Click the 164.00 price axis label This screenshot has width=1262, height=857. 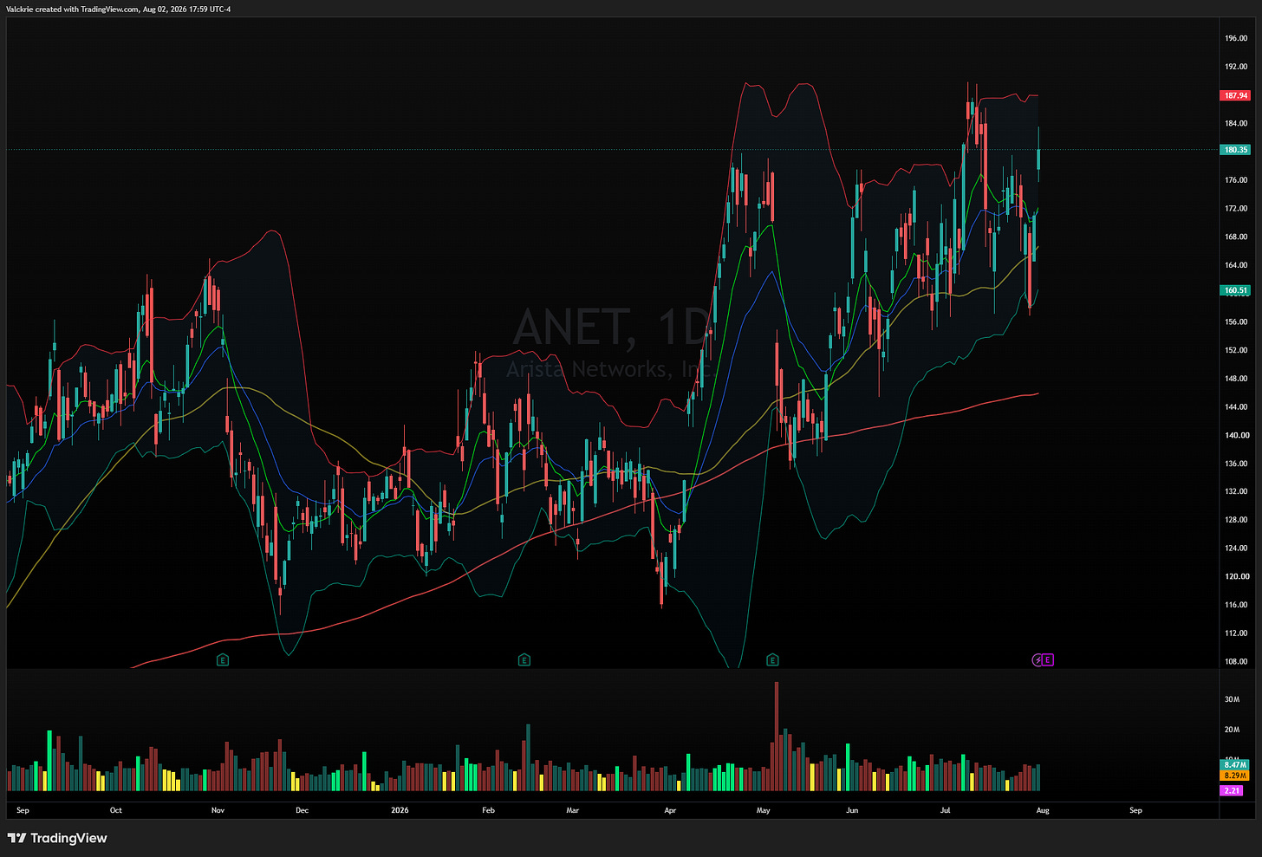point(1236,265)
